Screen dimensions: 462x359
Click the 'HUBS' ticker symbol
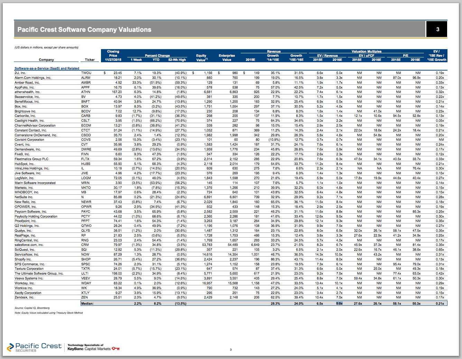pos(86,164)
